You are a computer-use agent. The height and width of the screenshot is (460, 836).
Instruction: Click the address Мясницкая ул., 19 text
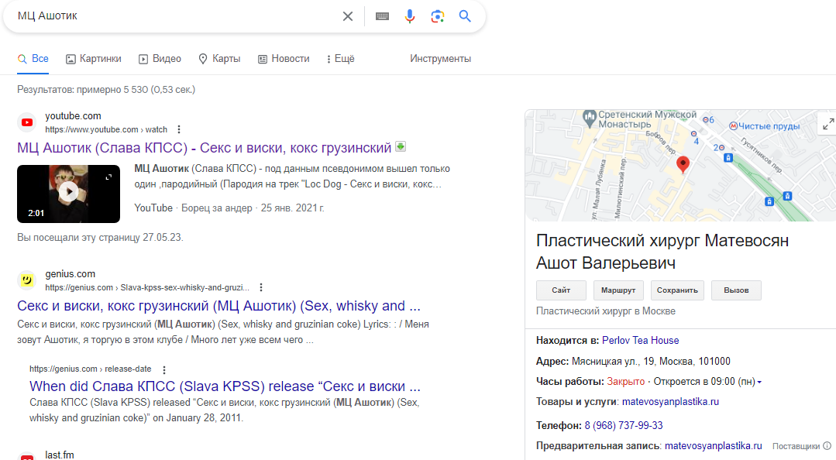click(x=651, y=362)
